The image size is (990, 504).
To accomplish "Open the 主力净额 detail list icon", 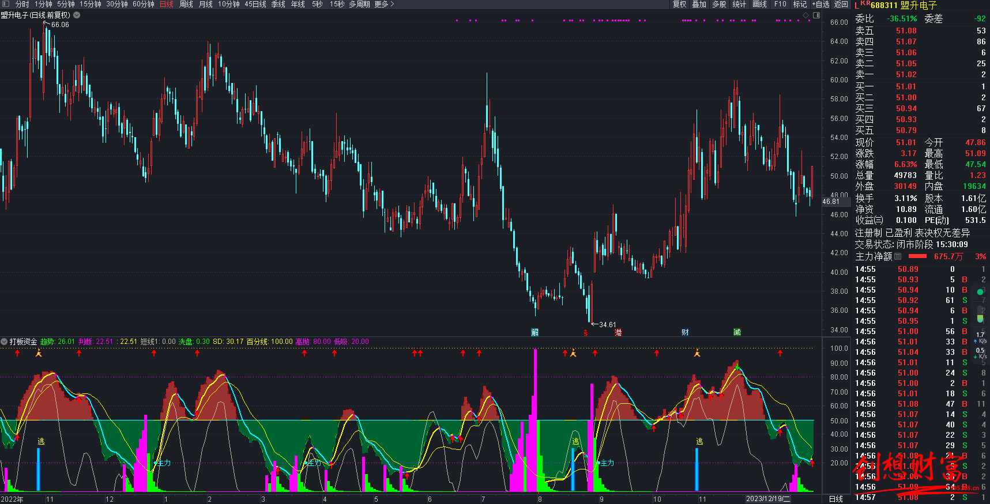I will point(898,256).
